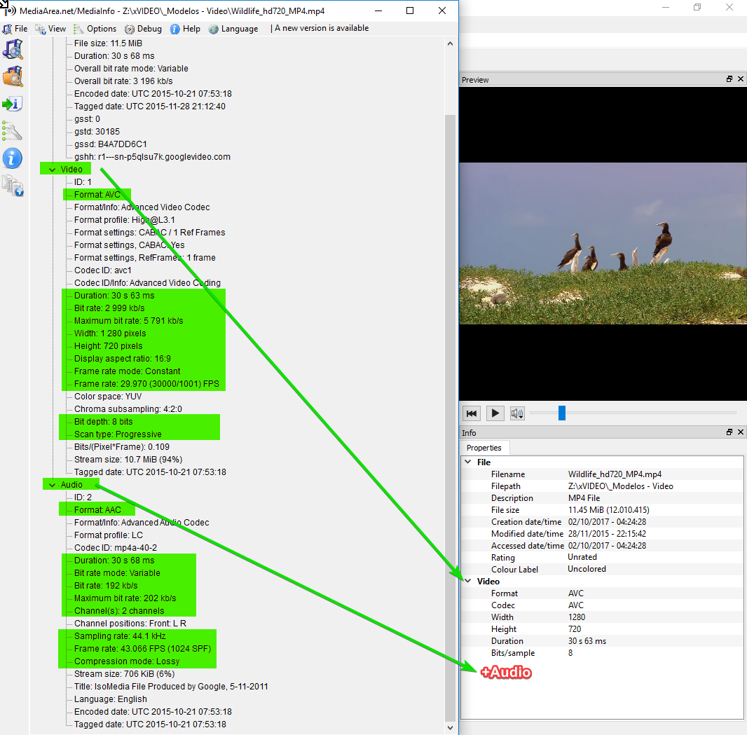Select the 'Channel(s): 2 channels' row
Viewport: 747px width, 735px height.
pyautogui.click(x=118, y=611)
